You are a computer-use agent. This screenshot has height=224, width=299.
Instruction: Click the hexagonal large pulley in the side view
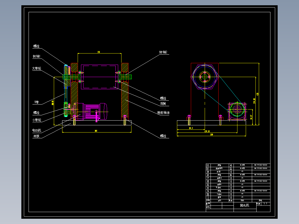[205, 77]
